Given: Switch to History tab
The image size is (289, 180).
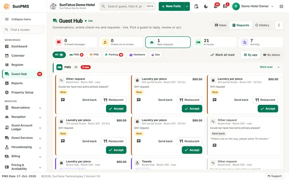Looking at the screenshot, I should tap(262, 25).
